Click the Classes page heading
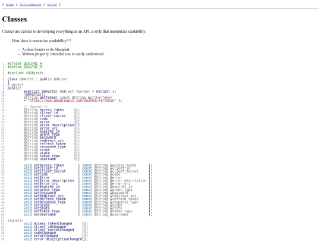 coord(14,19)
